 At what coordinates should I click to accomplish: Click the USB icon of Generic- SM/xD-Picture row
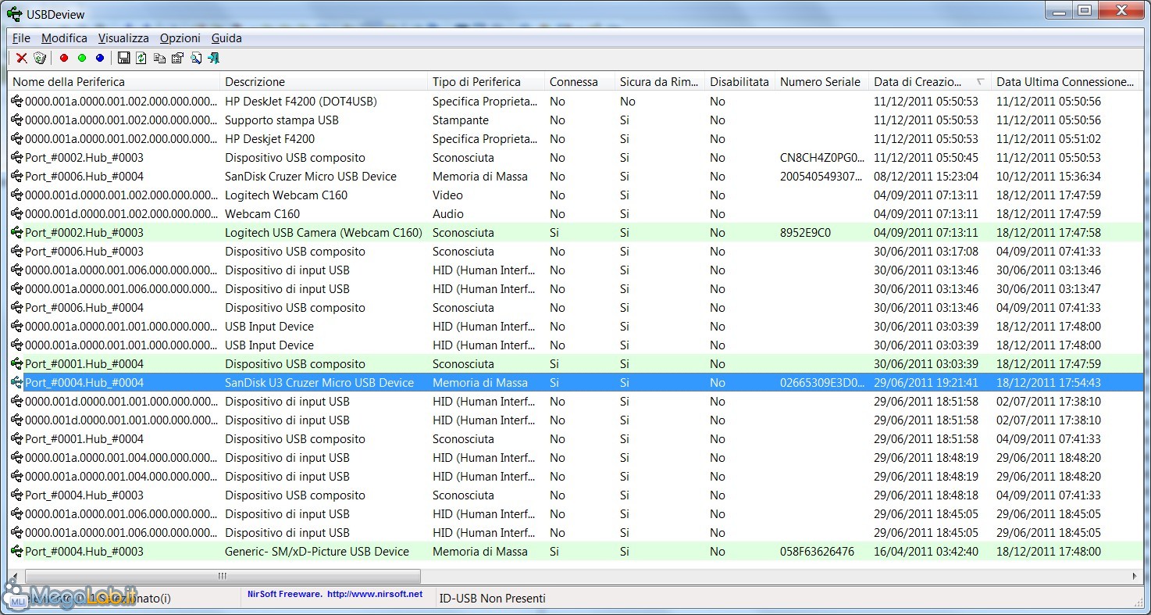point(17,551)
